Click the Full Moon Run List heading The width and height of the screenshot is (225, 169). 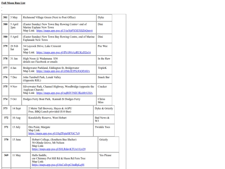(x=13, y=3)
